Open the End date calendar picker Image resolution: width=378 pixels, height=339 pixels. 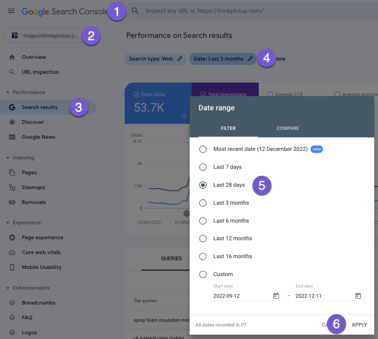pos(358,296)
